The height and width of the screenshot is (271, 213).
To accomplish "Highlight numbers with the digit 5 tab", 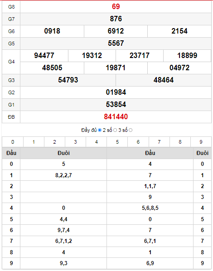I will 117,142.
